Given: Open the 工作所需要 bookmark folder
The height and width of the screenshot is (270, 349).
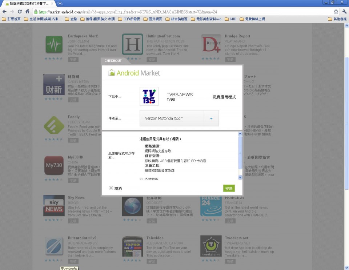Looking at the screenshot, I should coord(129,19).
